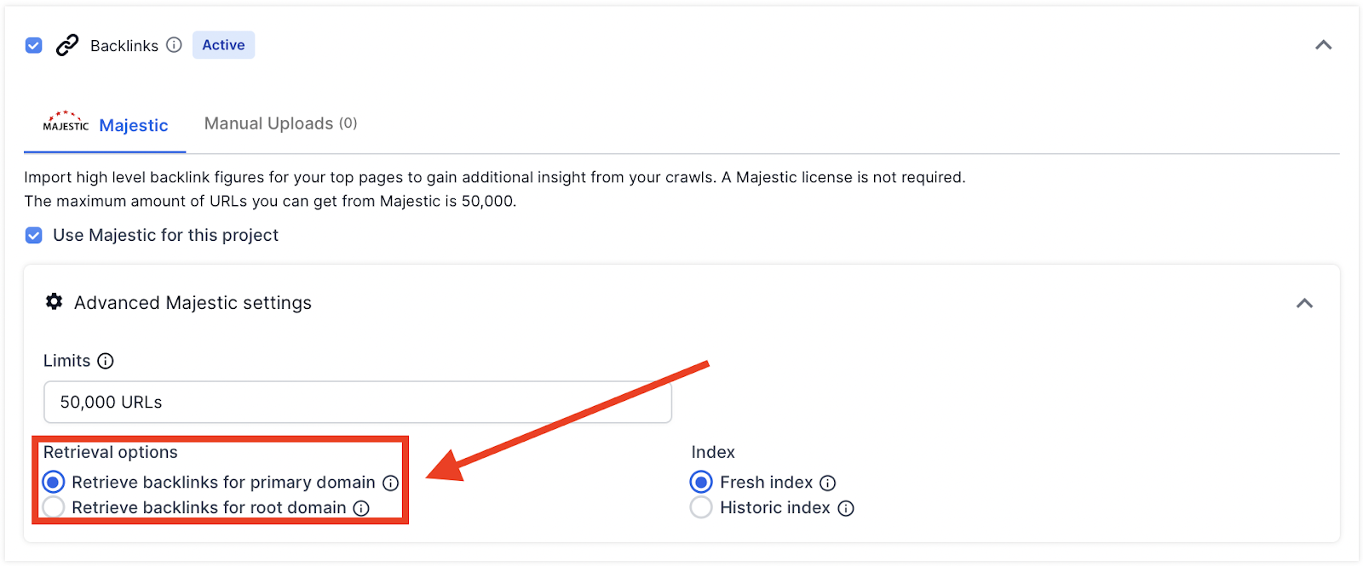The height and width of the screenshot is (566, 1363).
Task: Select the Historic index radio button
Action: (701, 508)
